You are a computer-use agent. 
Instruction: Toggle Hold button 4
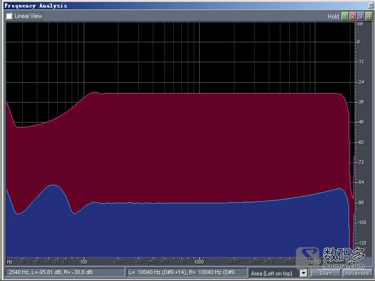[x=369, y=16]
